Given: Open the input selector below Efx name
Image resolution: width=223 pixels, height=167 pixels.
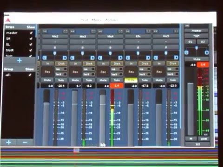Looking at the screenshot, I should coord(138,42).
